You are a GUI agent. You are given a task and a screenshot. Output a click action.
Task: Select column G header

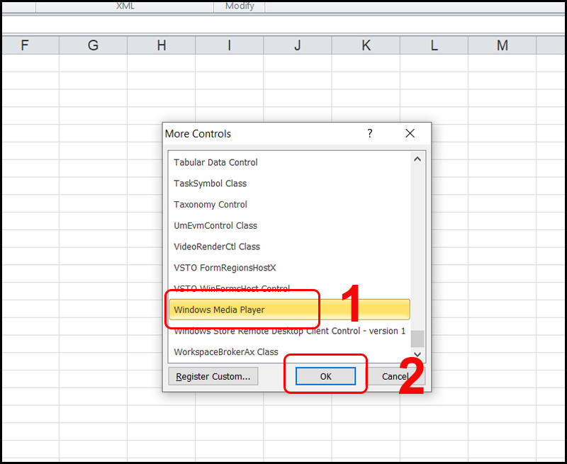(x=93, y=45)
